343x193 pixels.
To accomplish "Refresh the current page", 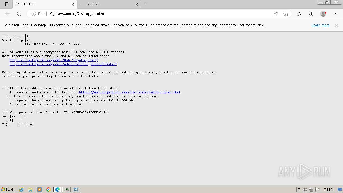I will click(19, 14).
